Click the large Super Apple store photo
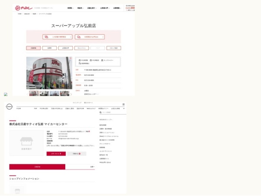 pyautogui.click(x=49, y=73)
